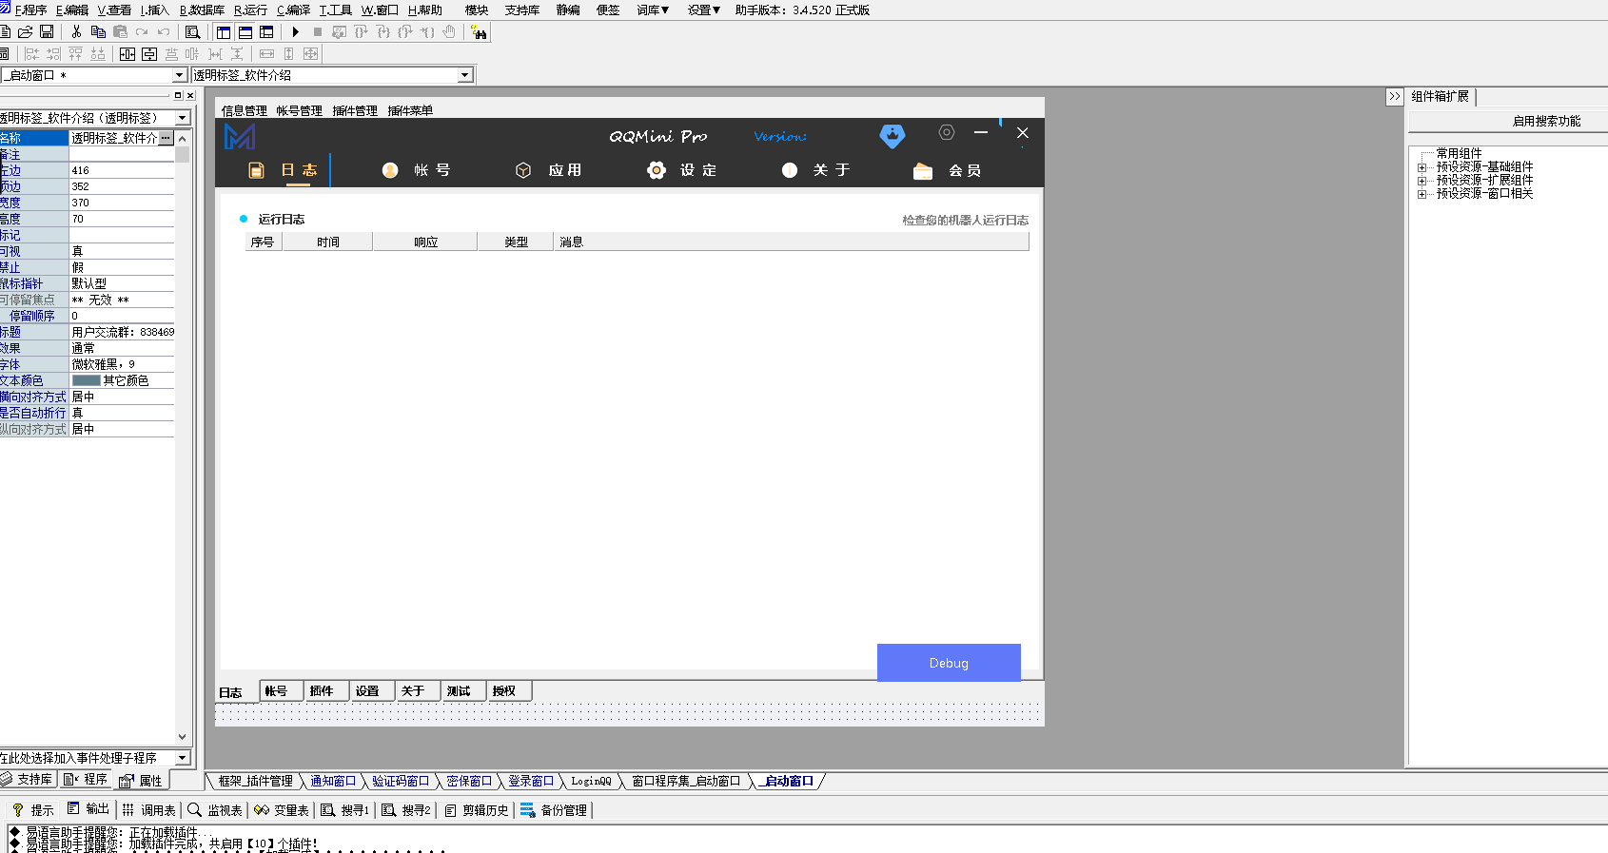1608x853 pixels.
Task: Click the preview magnifier toolbar icon
Action: click(192, 32)
